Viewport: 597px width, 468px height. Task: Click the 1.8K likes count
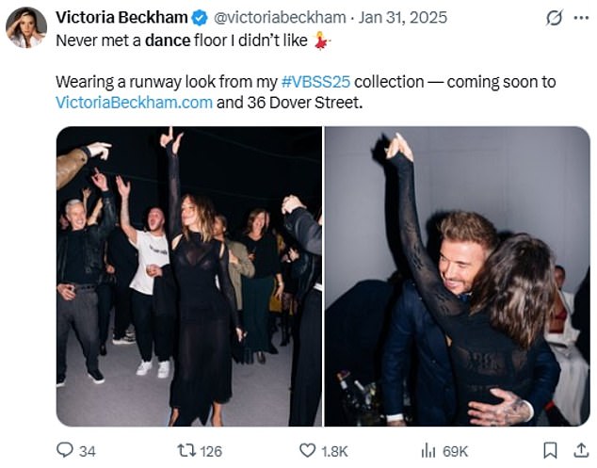(x=334, y=450)
